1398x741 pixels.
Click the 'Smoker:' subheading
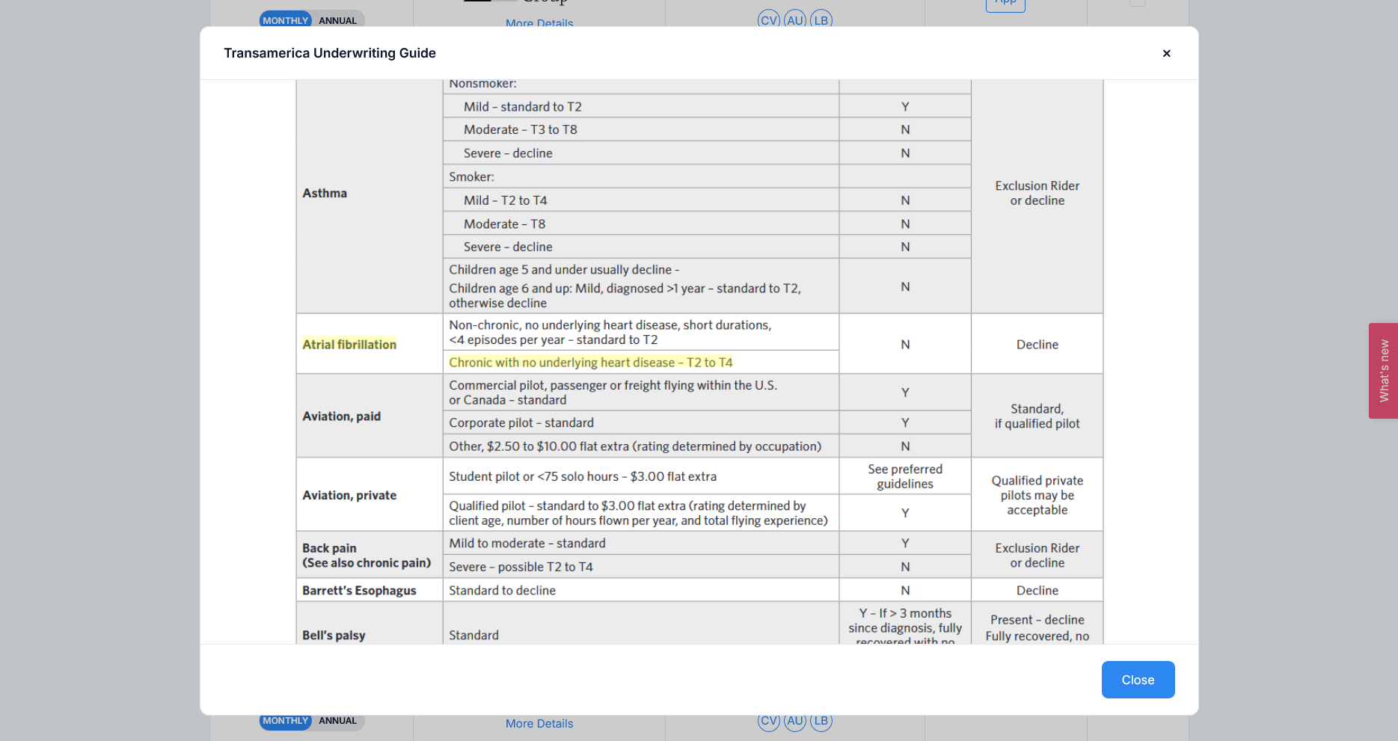tap(471, 176)
